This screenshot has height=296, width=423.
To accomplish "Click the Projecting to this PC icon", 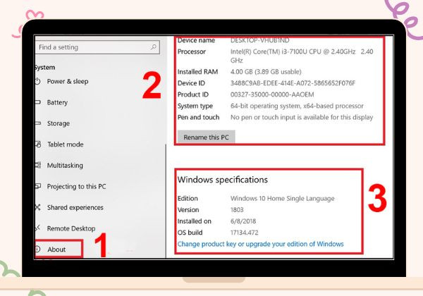I will pos(38,186).
